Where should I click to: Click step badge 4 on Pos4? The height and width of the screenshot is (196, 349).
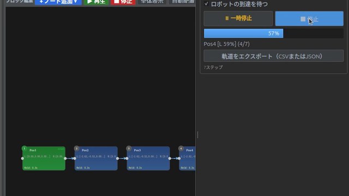coord(181,149)
